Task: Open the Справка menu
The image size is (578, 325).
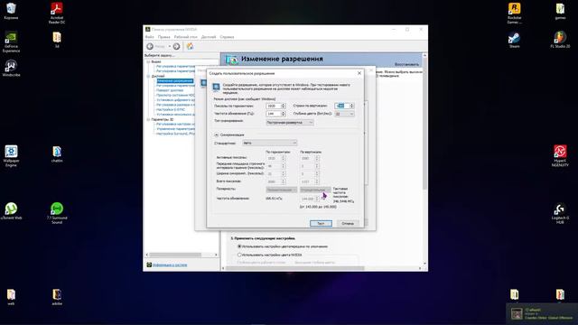Action: (227, 37)
